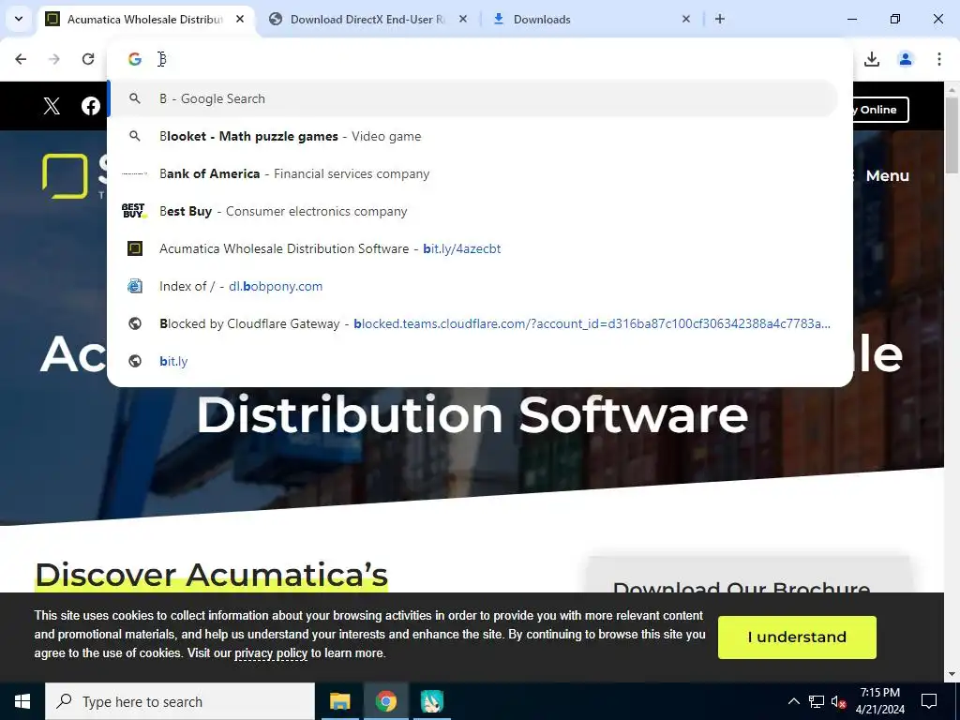Open the Facebook social icon

pos(91,106)
